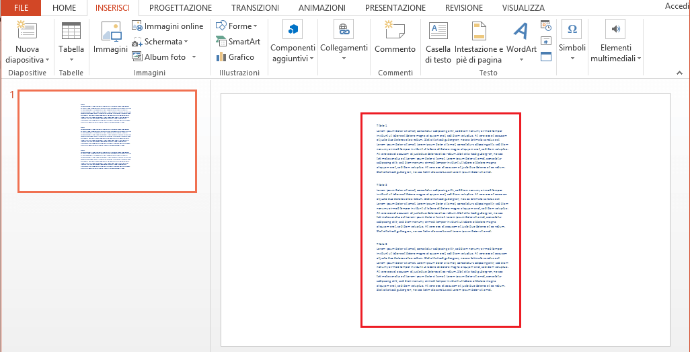The width and height of the screenshot is (690, 352).
Task: Expand the Schermata dropdown arrow
Action: 186,42
